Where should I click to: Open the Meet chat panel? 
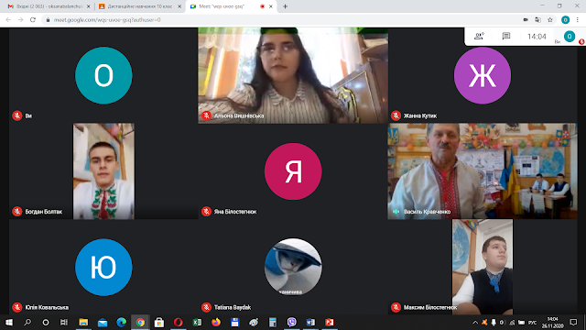506,37
